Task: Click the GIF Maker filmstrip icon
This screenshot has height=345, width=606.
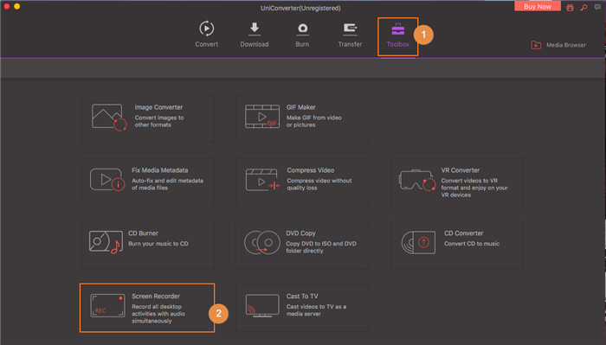Action: (262, 117)
